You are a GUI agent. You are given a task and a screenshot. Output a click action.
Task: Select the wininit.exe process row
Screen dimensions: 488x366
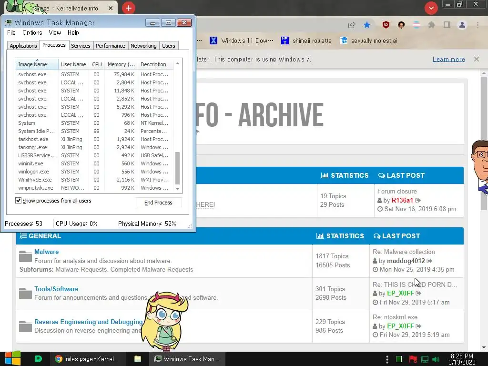[x=94, y=163]
